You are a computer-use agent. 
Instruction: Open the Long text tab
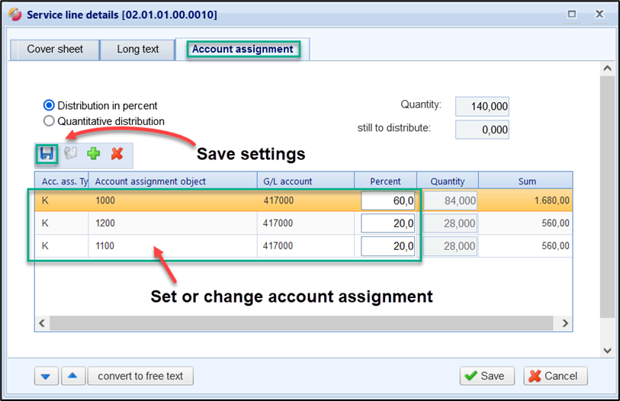coord(138,50)
